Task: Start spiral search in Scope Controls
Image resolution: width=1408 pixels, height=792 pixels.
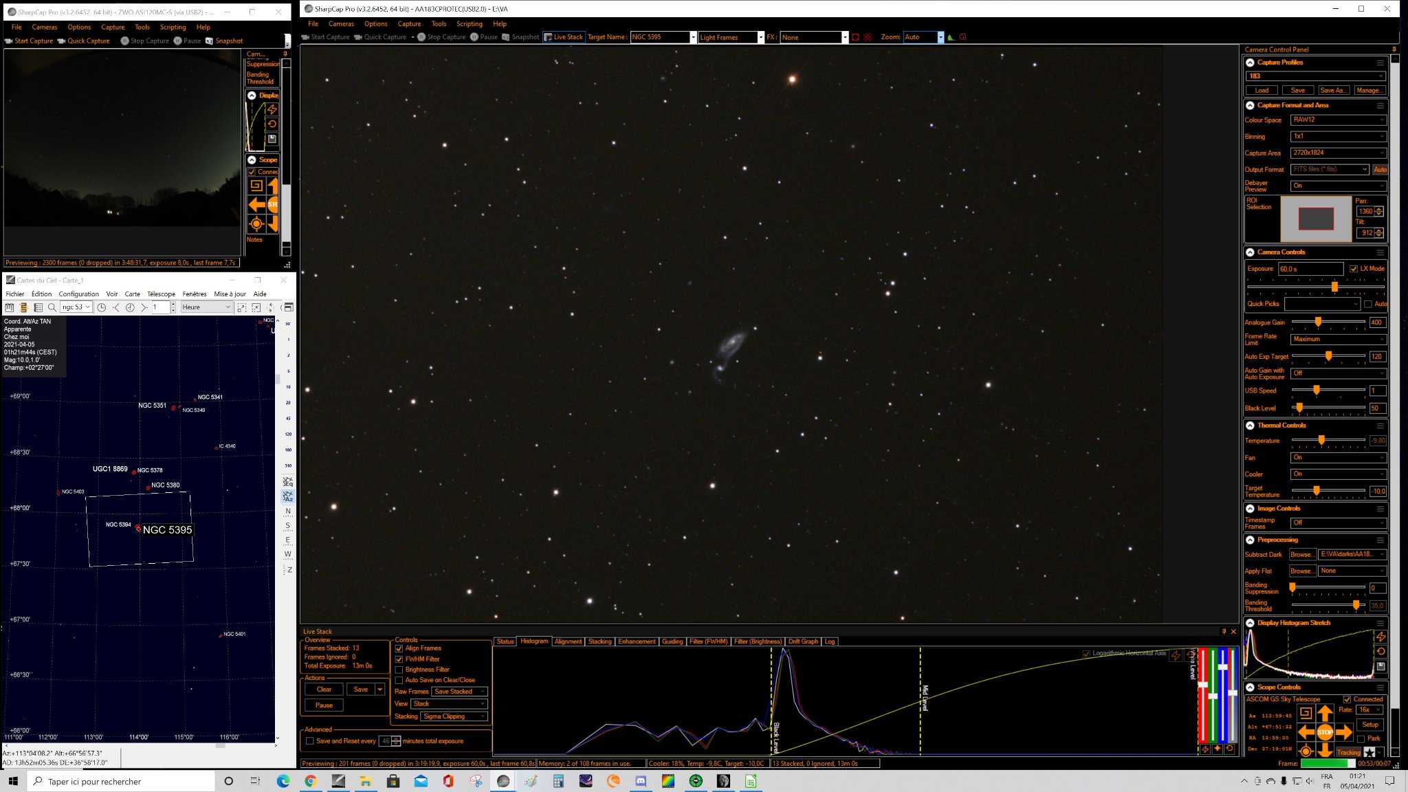Action: point(1306,713)
